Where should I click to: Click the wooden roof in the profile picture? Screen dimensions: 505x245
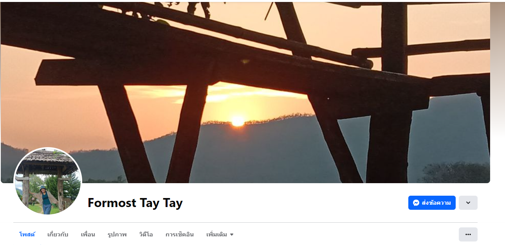48,157
